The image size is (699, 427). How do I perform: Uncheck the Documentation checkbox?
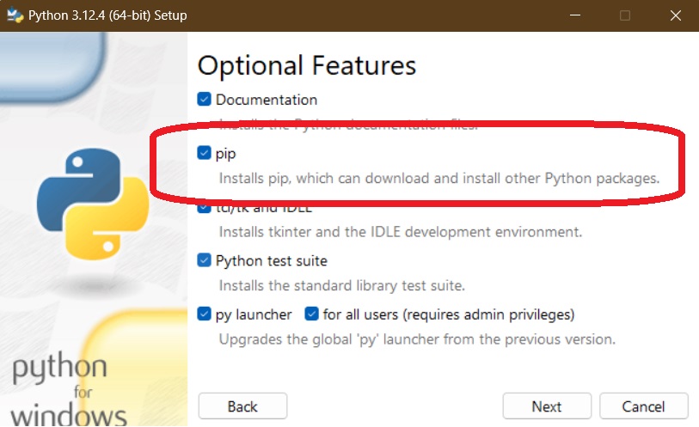pos(205,100)
